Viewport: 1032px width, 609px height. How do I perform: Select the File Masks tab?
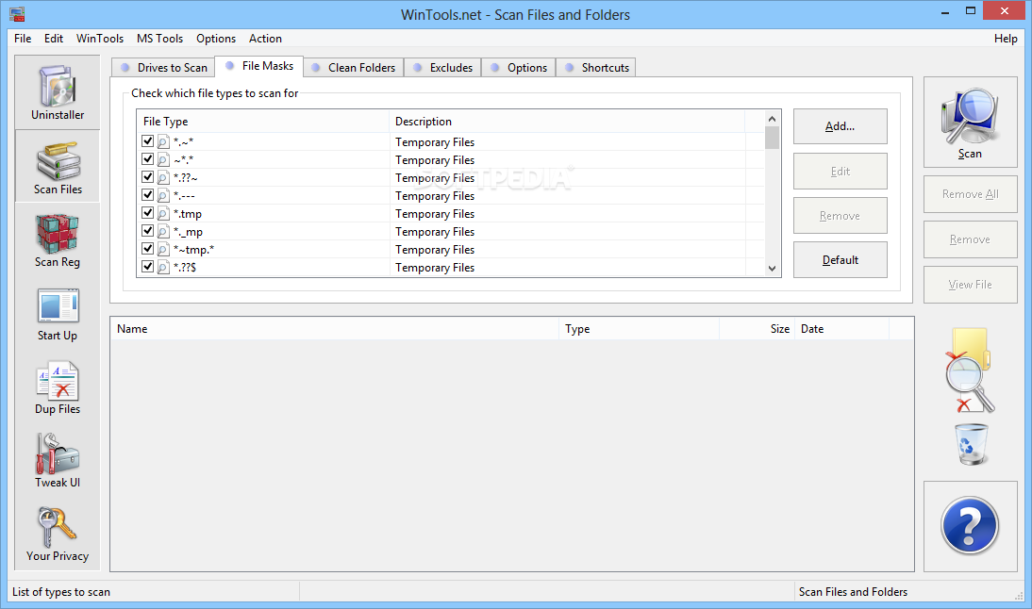[x=259, y=66]
